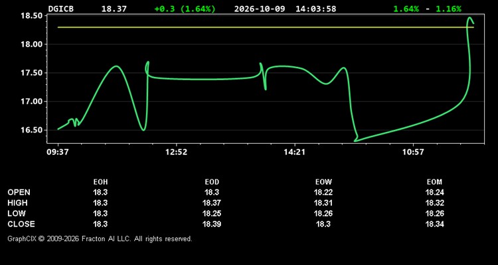The image size is (498, 265).
Task: Click the EOD column header
Action: 212,182
